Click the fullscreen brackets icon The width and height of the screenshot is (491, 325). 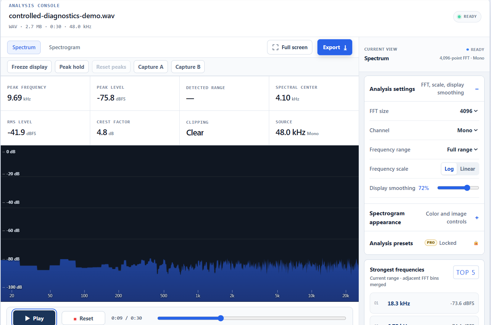(275, 47)
